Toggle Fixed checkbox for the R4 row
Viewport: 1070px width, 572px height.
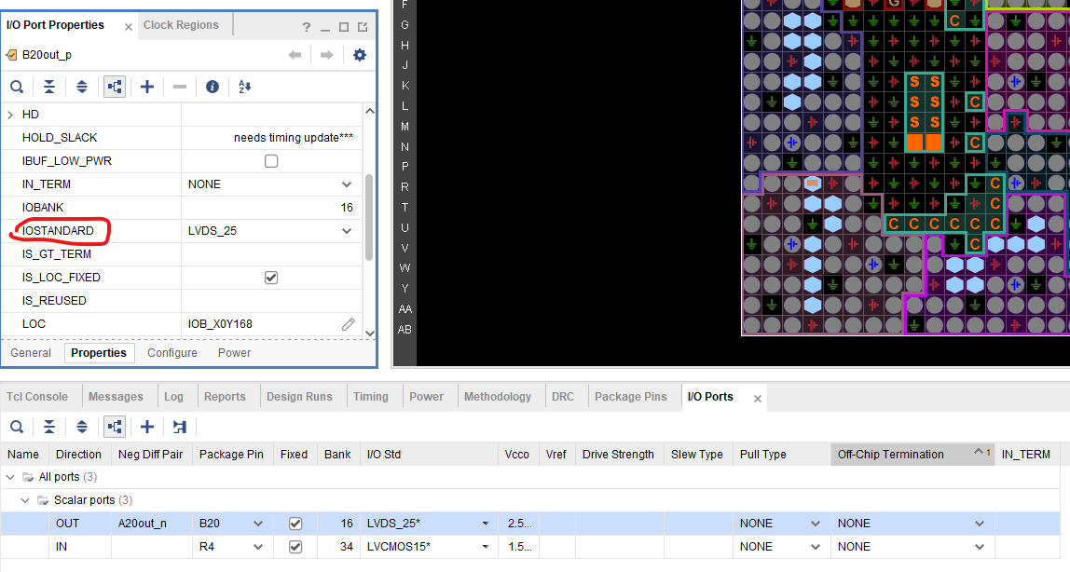pyautogui.click(x=295, y=547)
